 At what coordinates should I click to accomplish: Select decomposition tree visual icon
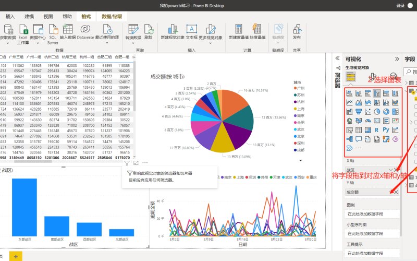pyautogui.click(x=349, y=139)
